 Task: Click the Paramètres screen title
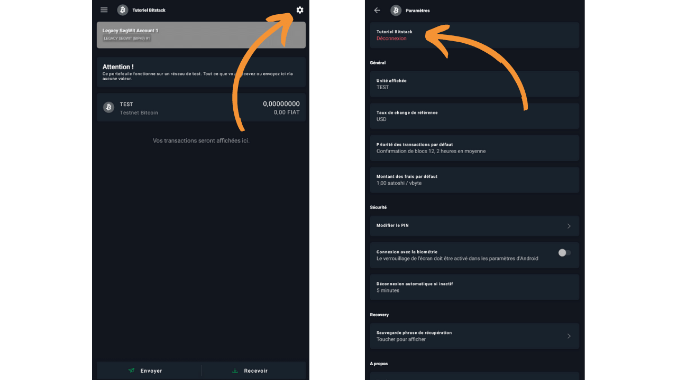[x=417, y=11]
